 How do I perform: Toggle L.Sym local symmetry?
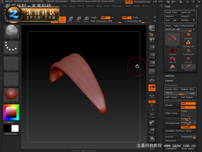(152, 96)
